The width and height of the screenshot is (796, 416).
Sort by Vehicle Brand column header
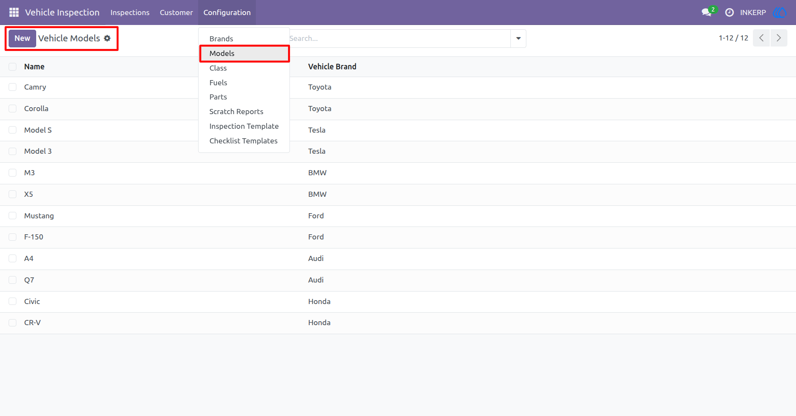332,67
